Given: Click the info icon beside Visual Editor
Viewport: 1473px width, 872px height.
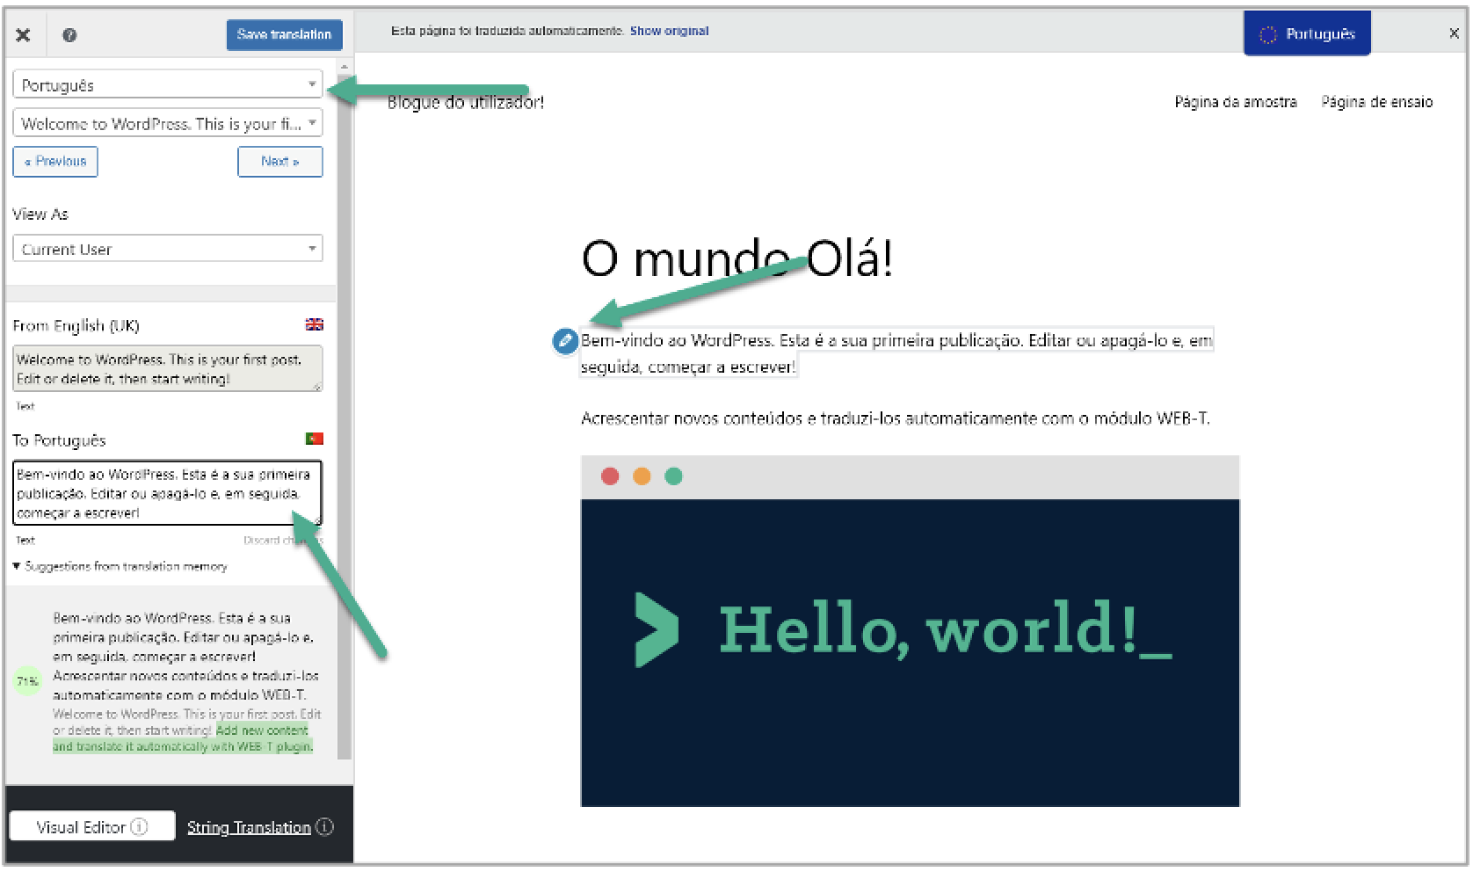Looking at the screenshot, I should (x=140, y=827).
